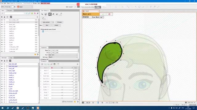The image size is (197, 110).
Task: Toggle visibility of hair_front_left in Deformer list
Action: point(2,64)
